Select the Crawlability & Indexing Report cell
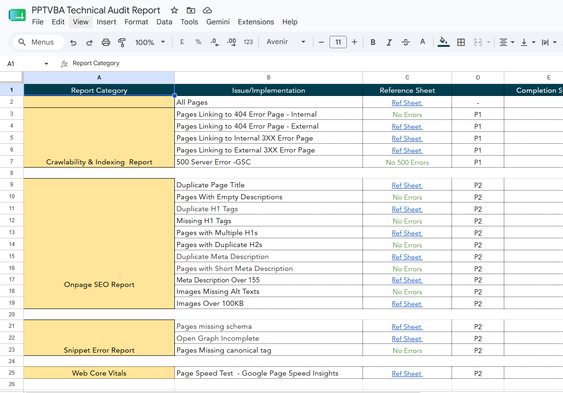The width and height of the screenshot is (563, 393). pyautogui.click(x=99, y=138)
